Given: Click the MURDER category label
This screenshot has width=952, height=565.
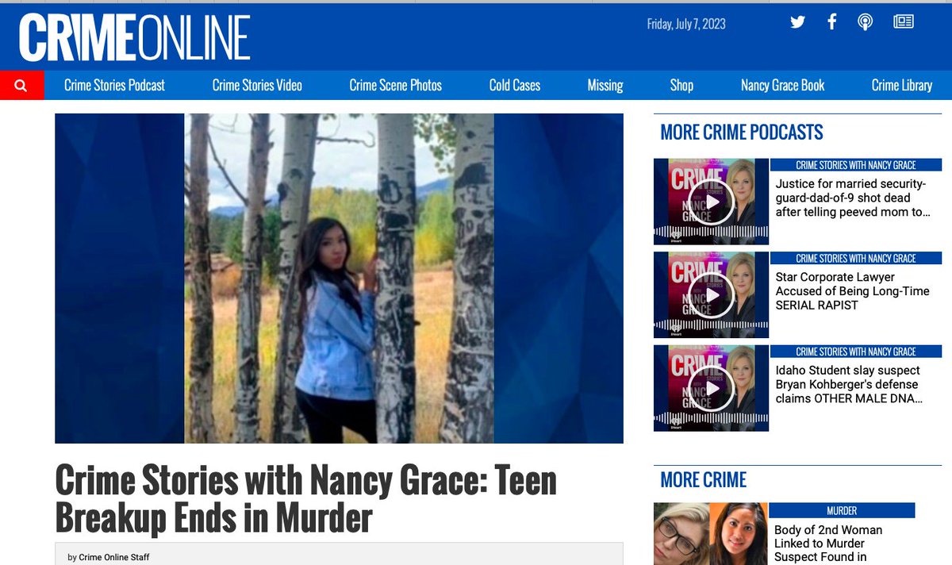Looking at the screenshot, I should [842, 511].
